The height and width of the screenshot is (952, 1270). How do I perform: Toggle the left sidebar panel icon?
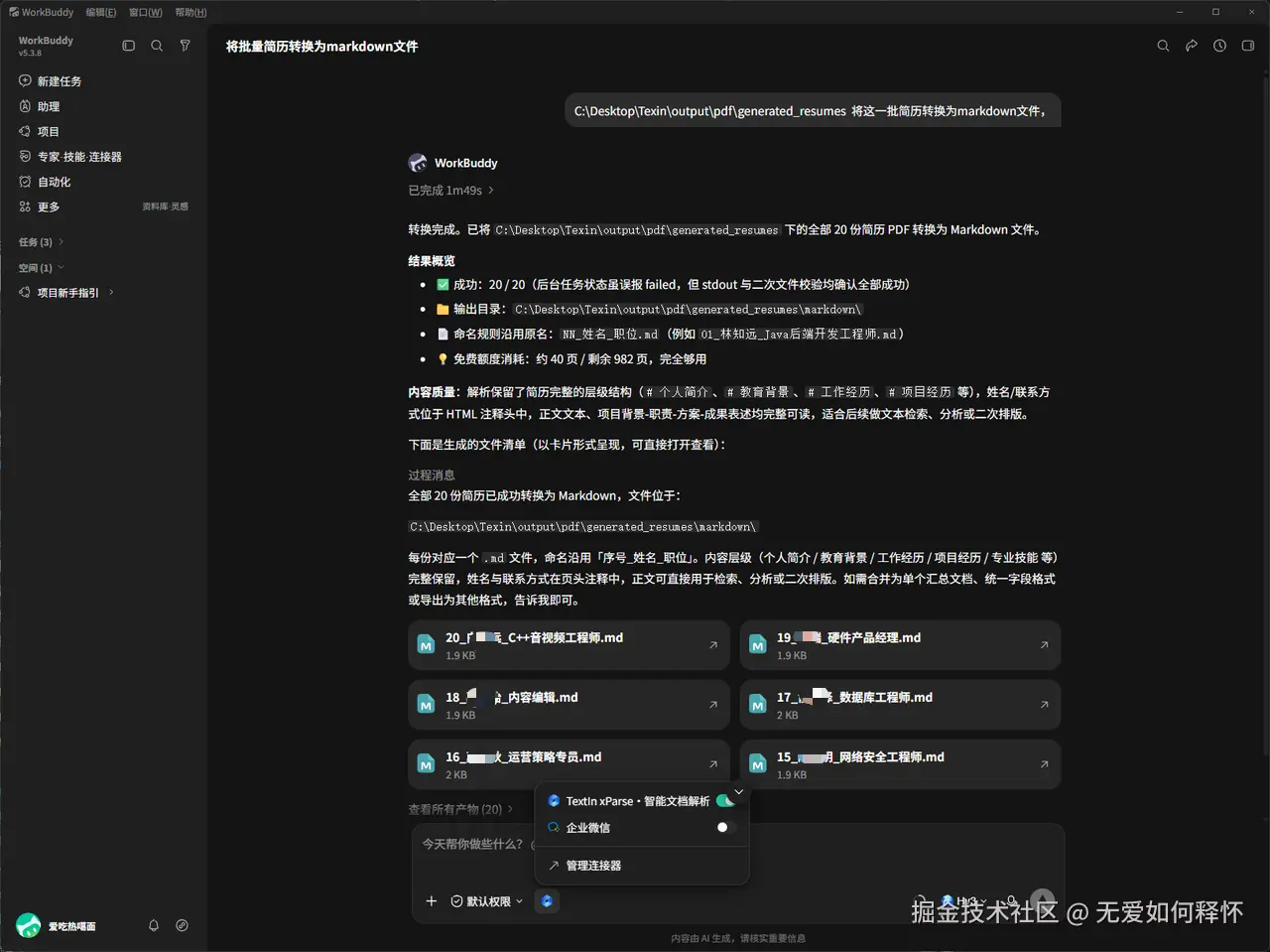(x=128, y=46)
